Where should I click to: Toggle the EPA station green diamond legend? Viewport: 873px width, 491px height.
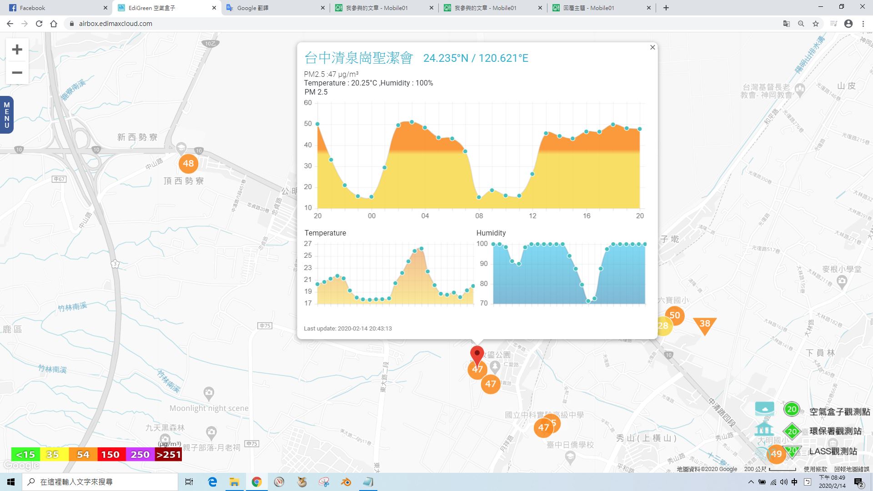pyautogui.click(x=792, y=431)
